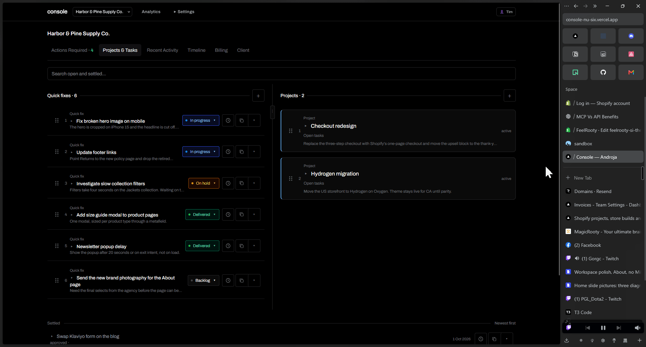Click the Twitch icon in the media player
The image size is (646, 347).
(x=569, y=327)
